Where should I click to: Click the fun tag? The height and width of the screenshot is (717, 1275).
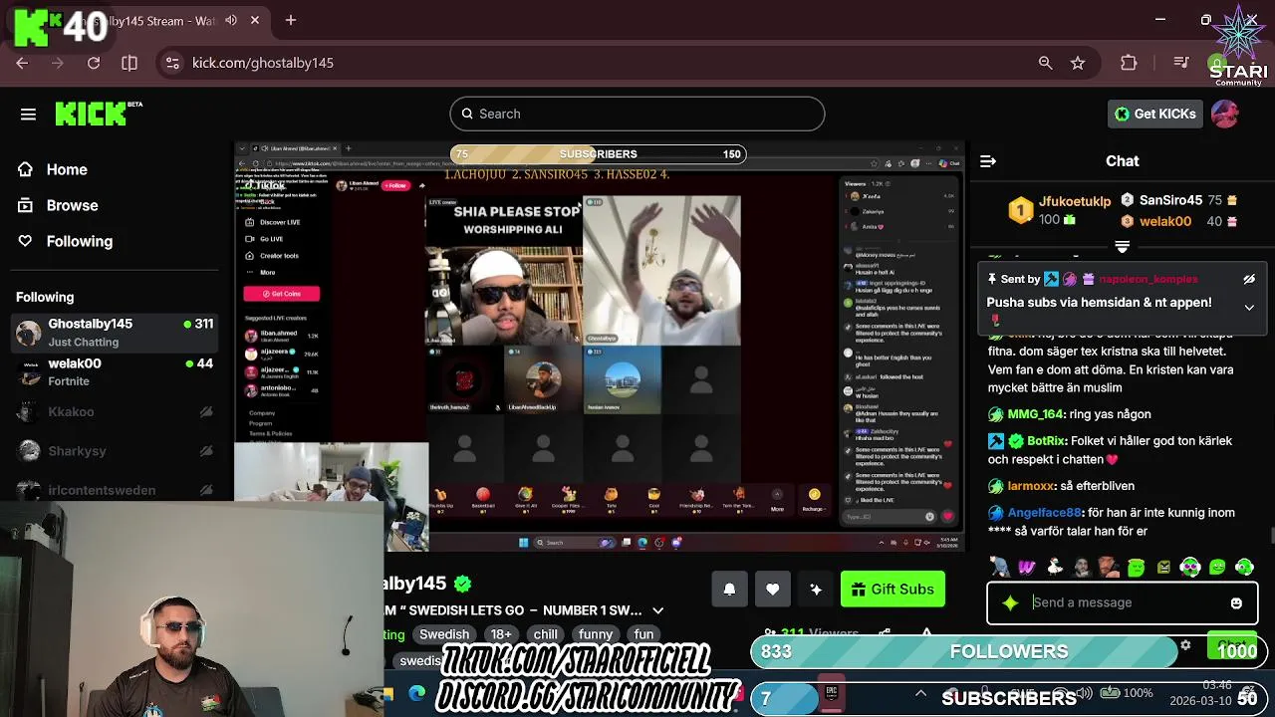point(644,634)
